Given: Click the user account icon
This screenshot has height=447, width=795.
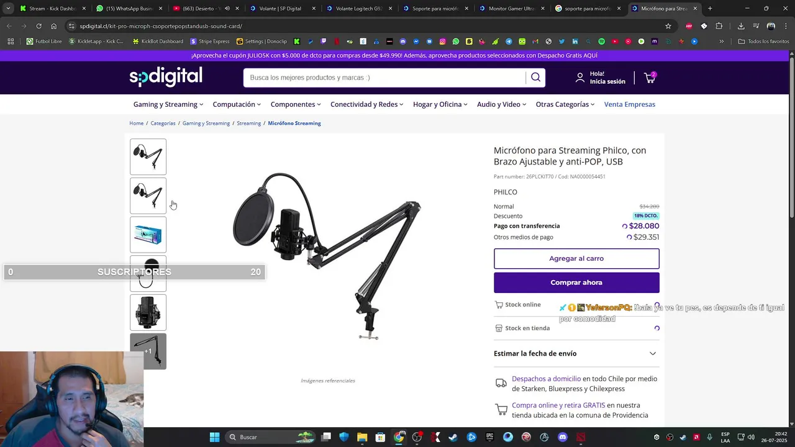Looking at the screenshot, I should (580, 78).
